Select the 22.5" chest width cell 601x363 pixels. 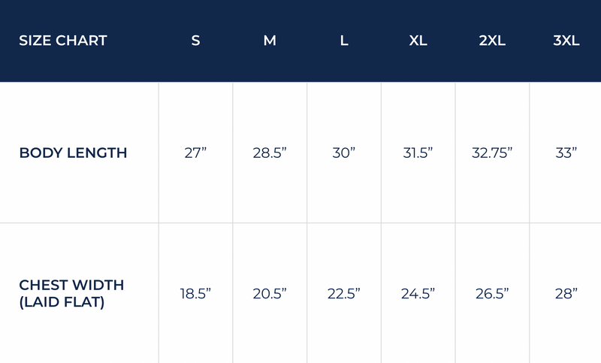(344, 293)
